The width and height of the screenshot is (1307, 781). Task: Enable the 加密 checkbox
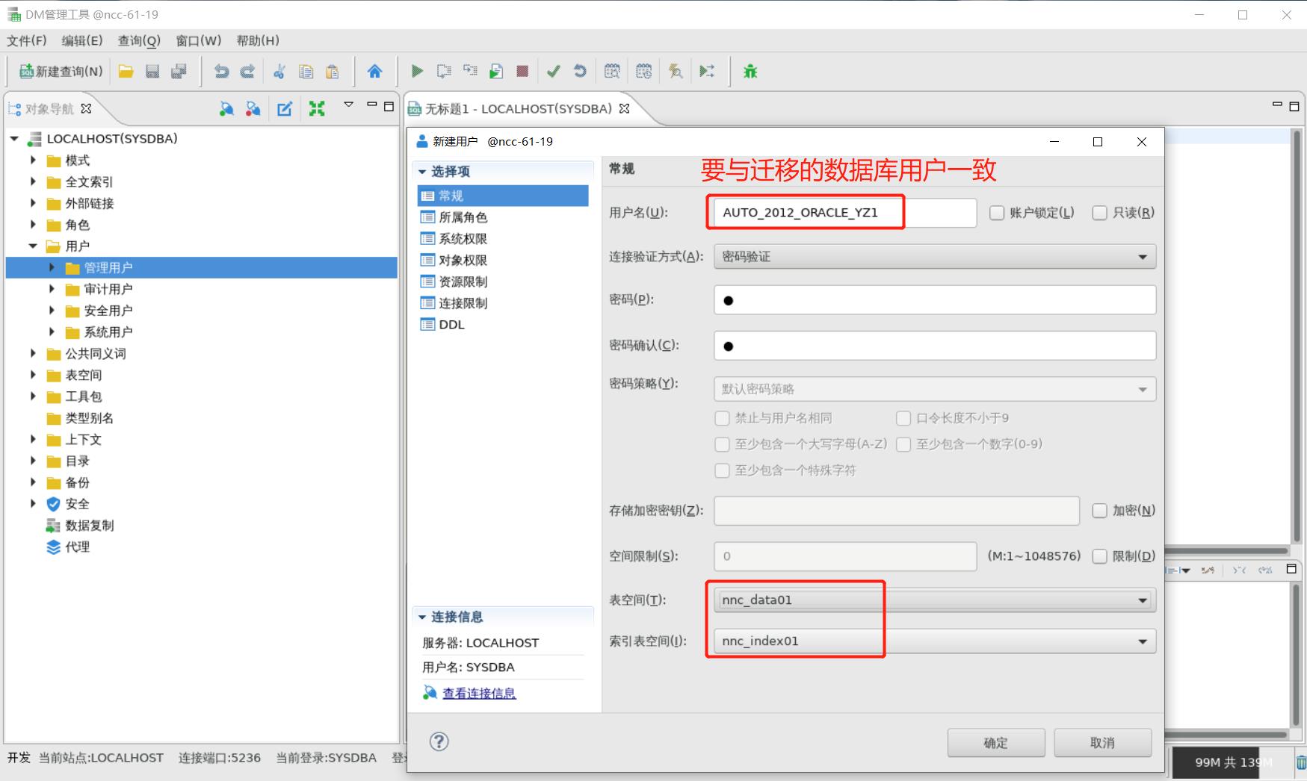pos(1099,511)
